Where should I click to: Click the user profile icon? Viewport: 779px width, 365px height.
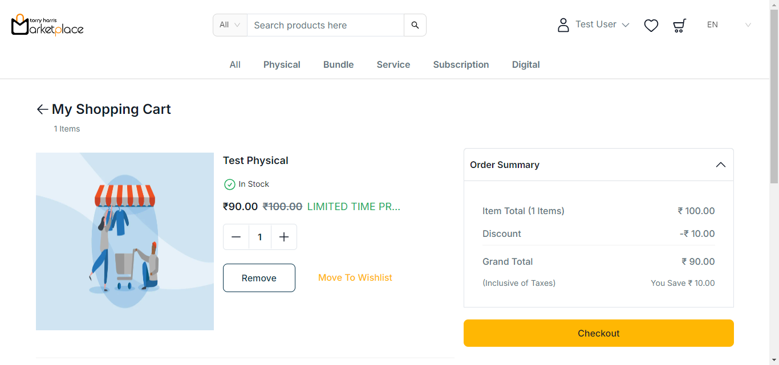click(563, 25)
